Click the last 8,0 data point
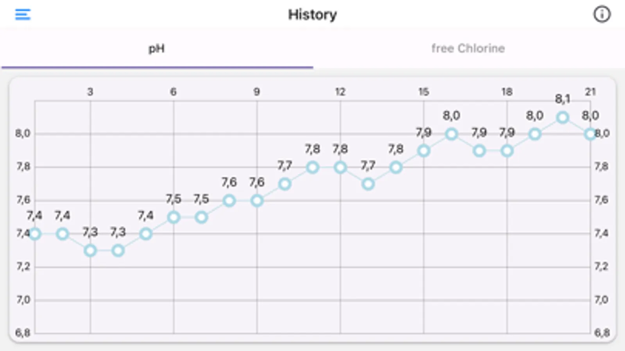This screenshot has height=351, width=625. (591, 134)
